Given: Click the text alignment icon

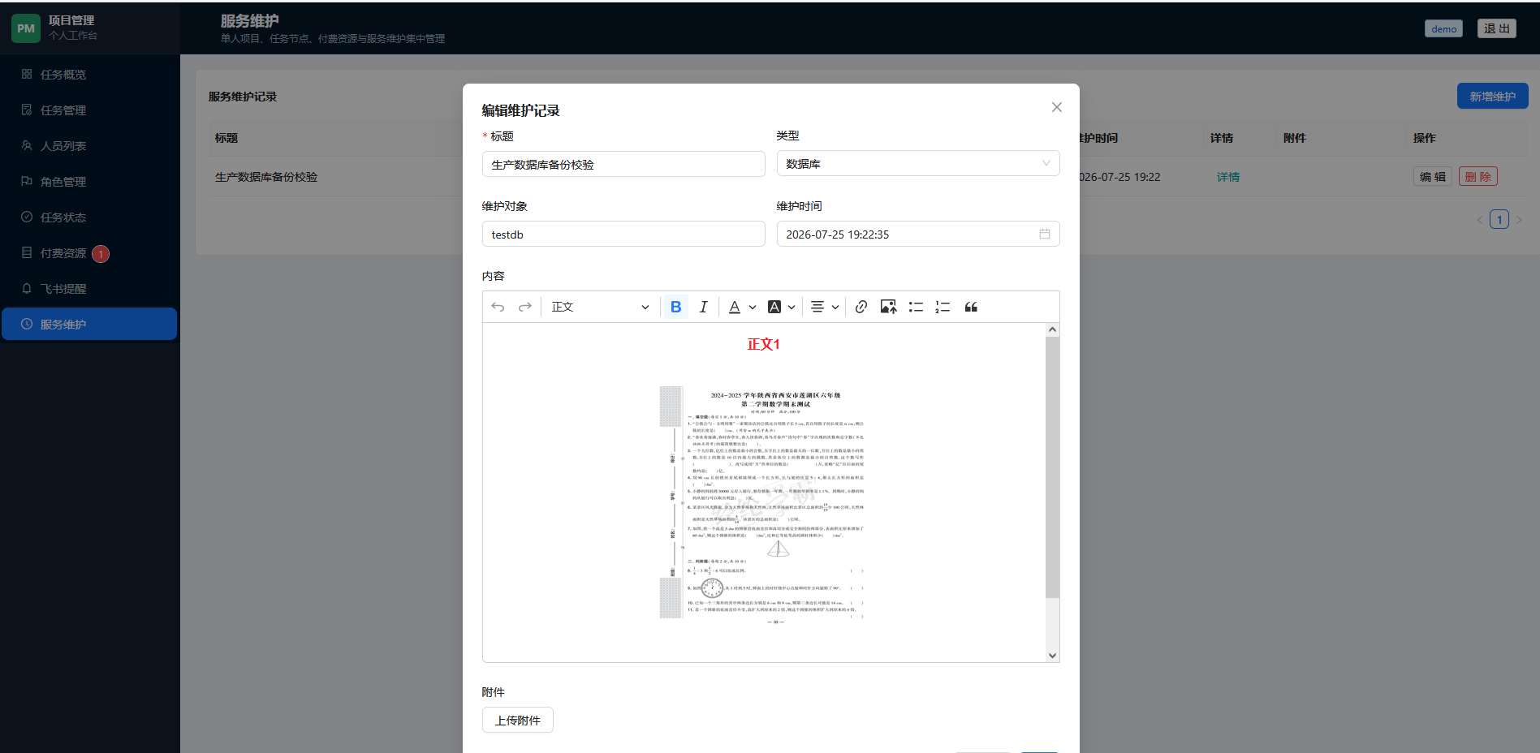Looking at the screenshot, I should point(817,307).
